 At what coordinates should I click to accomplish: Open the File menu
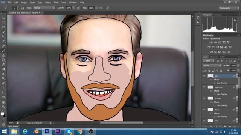click(10, 3)
